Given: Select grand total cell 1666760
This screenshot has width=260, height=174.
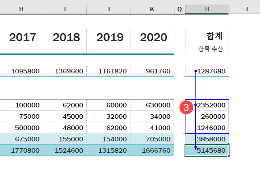Looking at the screenshot, I should tap(152, 150).
